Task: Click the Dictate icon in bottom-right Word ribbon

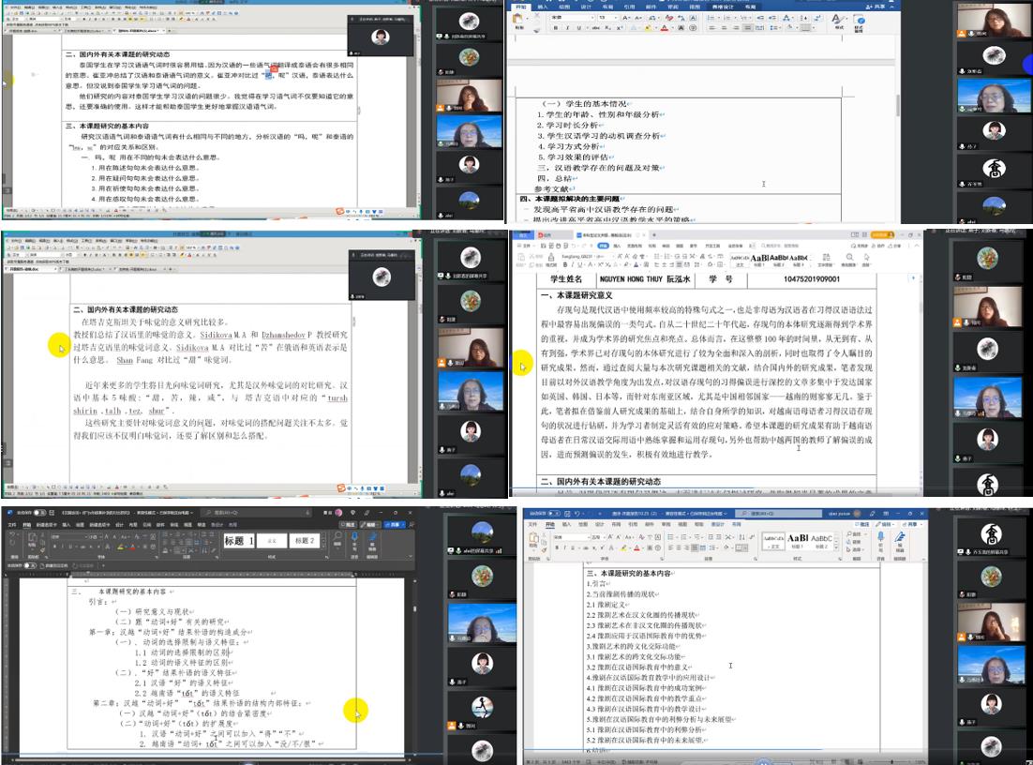Action: (x=880, y=539)
